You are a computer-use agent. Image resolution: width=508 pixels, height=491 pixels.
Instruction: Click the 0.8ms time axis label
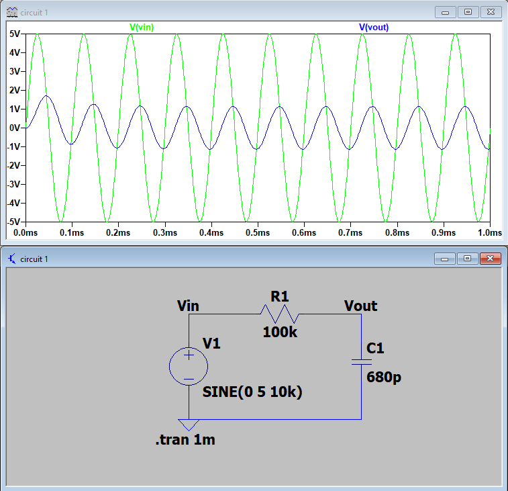[x=397, y=233]
